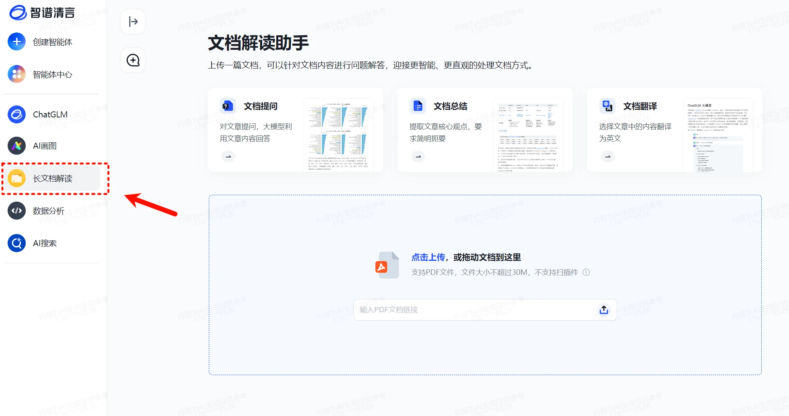Click the colorful 智能体中心 icon
The image size is (789, 416).
(x=17, y=74)
